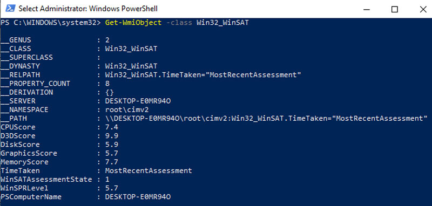This screenshot has height=206, width=432.
Task: Click the TimeTaken value MostRecentAssessment
Action: coord(148,170)
